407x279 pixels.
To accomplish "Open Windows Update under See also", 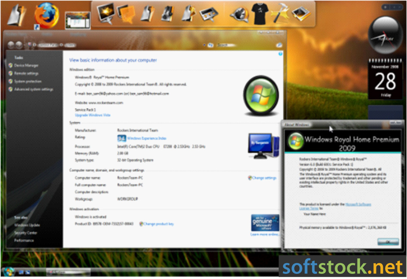I will [x=27, y=225].
